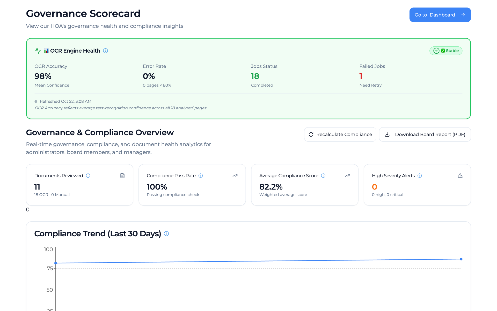The height and width of the screenshot is (311, 497).
Task: Click the last data point on trend line
Action: pyautogui.click(x=461, y=259)
